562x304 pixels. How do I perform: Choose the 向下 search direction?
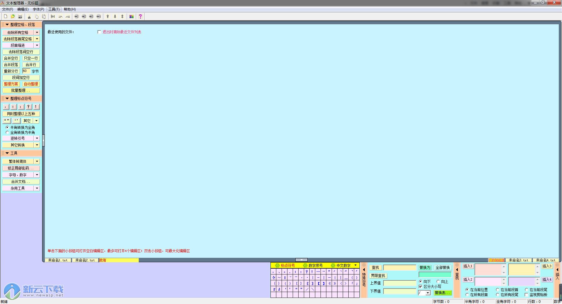click(x=421, y=281)
